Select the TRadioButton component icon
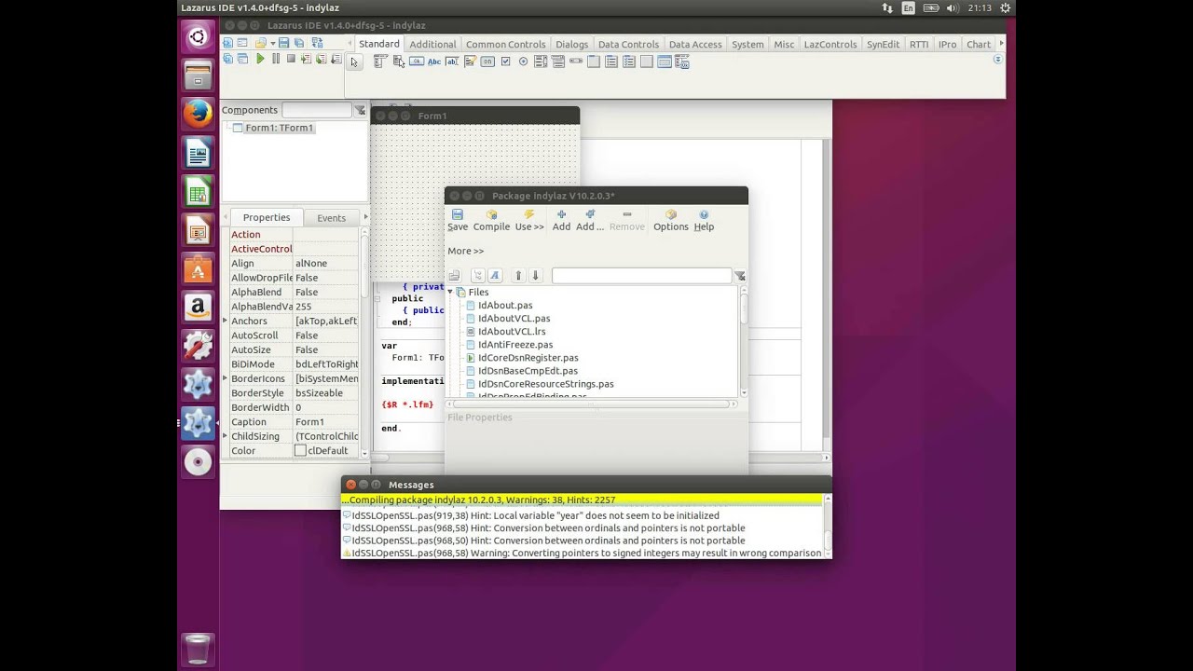The height and width of the screenshot is (671, 1193). [x=523, y=62]
